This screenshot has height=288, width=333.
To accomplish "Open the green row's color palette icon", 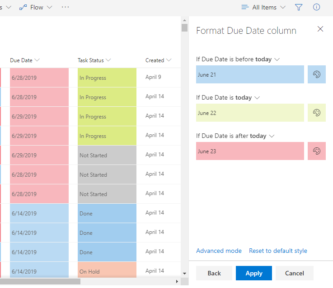I will click(317, 113).
